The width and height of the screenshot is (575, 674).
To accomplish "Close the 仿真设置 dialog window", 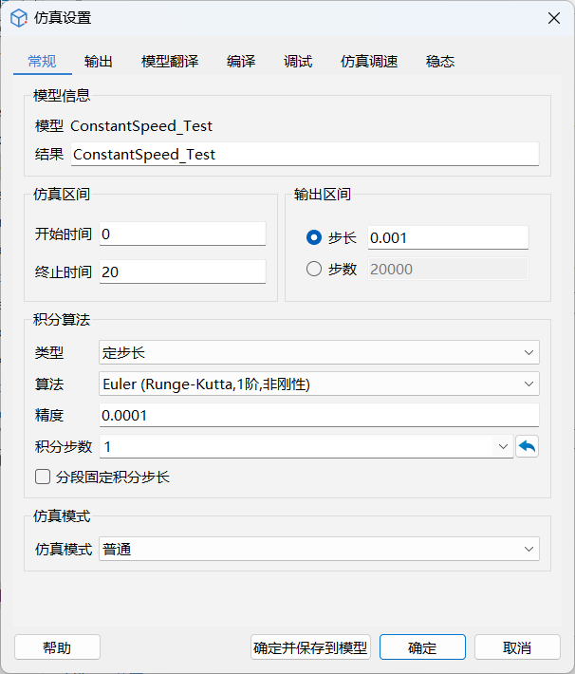I will point(554,18).
